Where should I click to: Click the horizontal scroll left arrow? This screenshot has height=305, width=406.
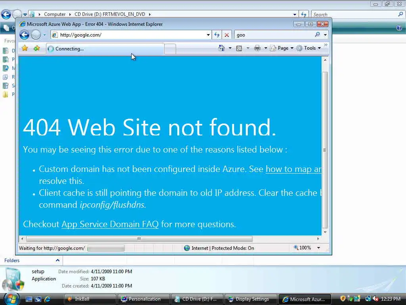point(22,239)
